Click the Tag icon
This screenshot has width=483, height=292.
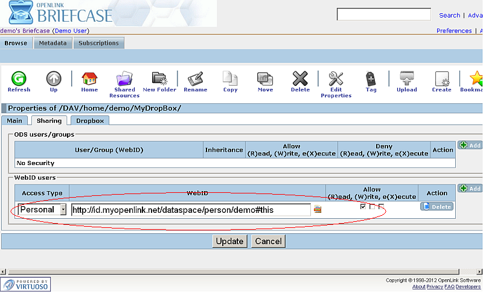tap(371, 82)
